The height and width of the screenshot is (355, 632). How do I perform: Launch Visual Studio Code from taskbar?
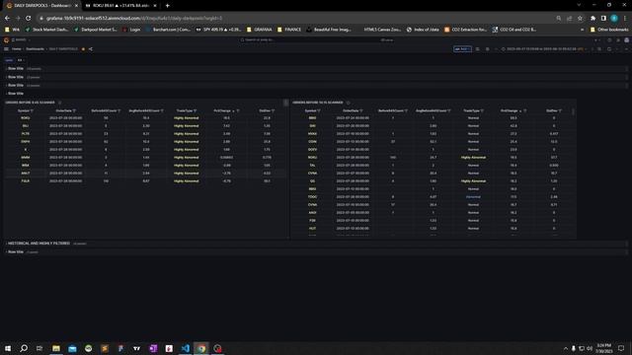[185, 348]
